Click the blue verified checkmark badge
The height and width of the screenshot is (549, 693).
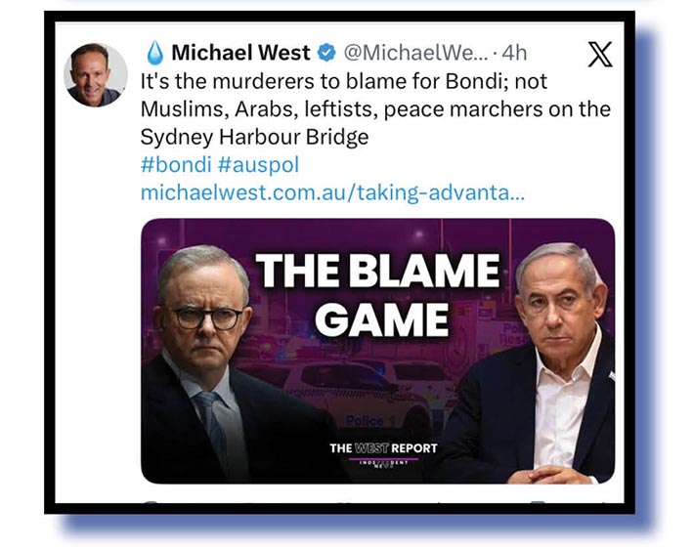(x=326, y=53)
